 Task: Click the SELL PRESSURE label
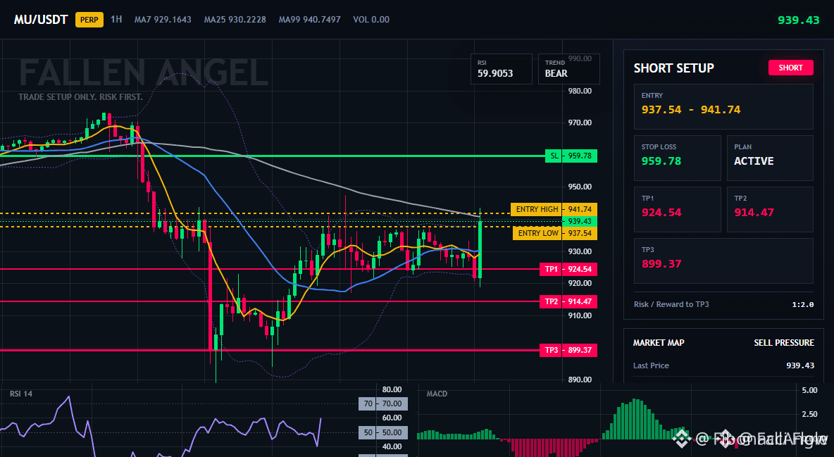783,343
